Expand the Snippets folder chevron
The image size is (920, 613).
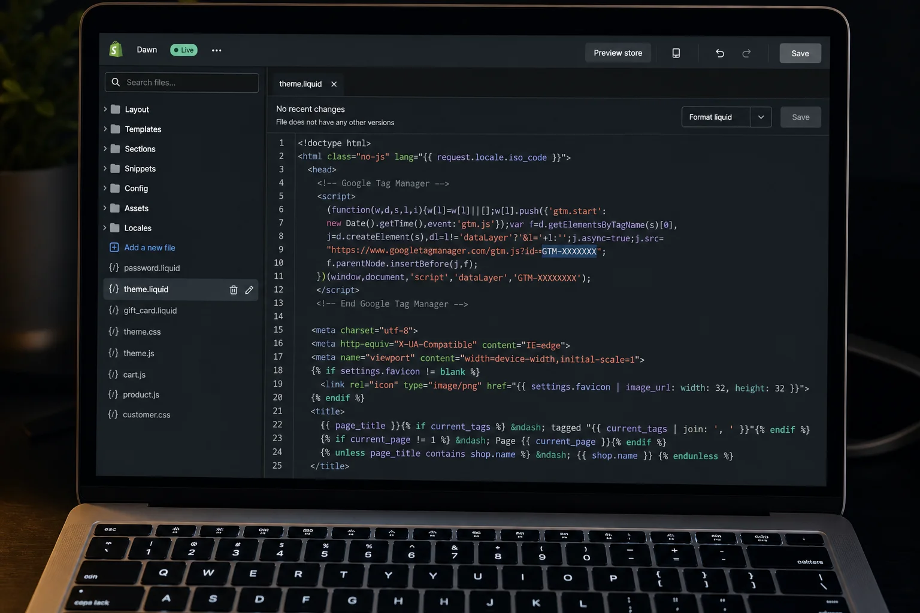tap(105, 168)
